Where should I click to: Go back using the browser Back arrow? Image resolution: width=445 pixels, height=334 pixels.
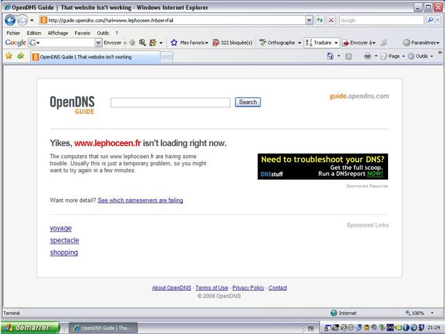coord(10,20)
